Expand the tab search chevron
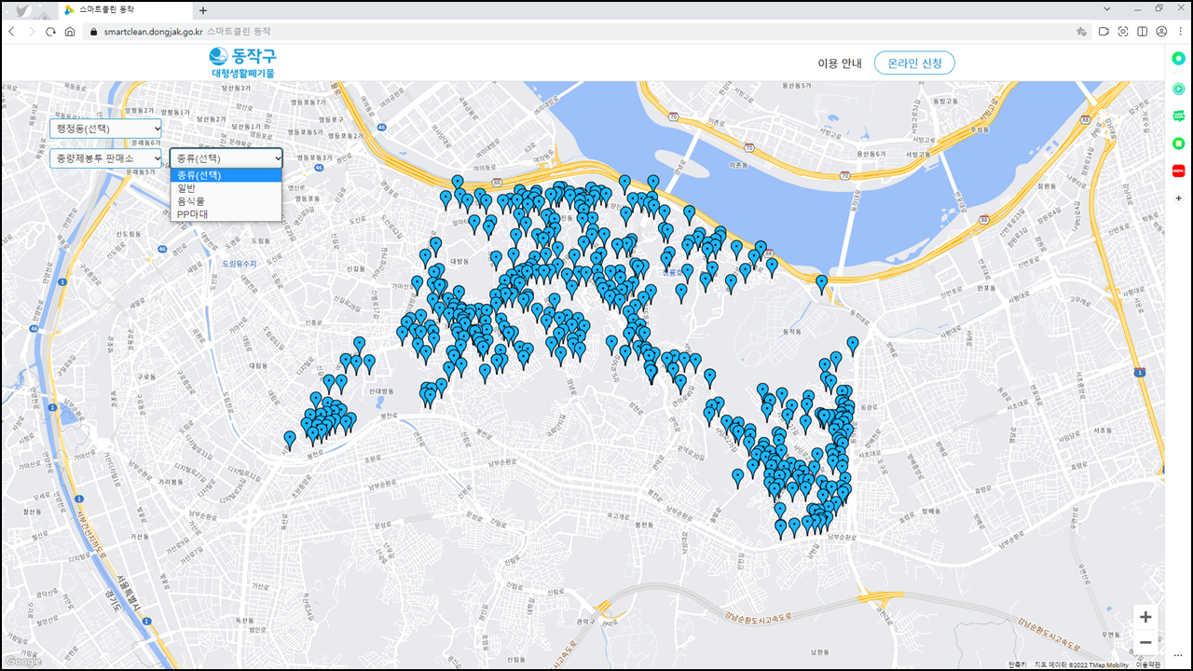This screenshot has width=1193, height=671. tap(1107, 8)
